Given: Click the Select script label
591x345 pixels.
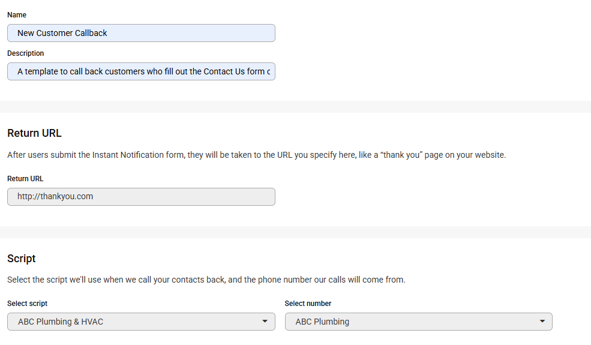Looking at the screenshot, I should pos(27,304).
